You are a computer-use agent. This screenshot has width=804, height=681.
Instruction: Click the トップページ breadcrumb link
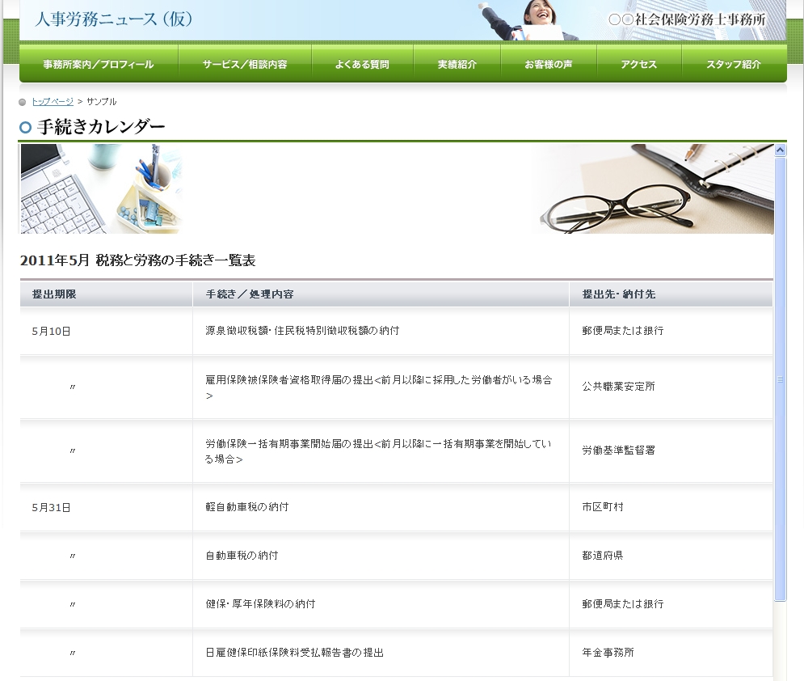coord(53,102)
